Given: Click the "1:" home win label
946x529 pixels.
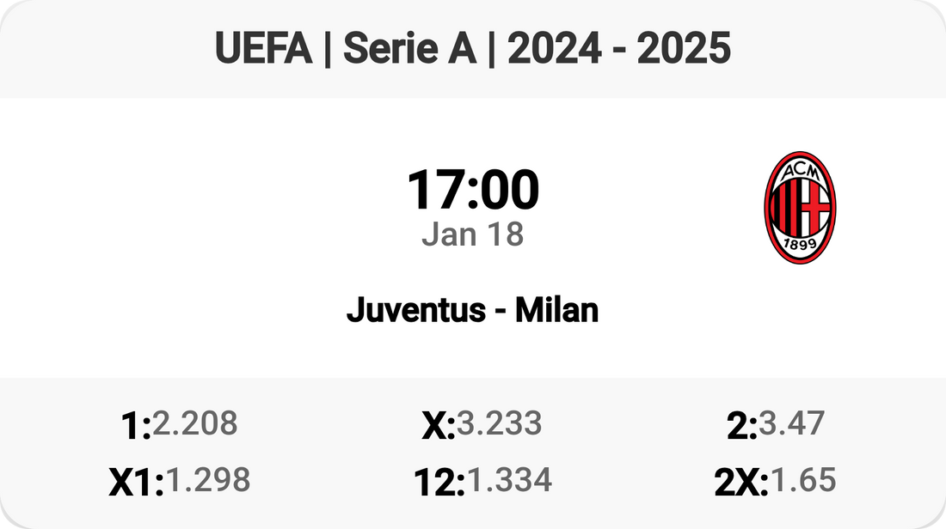Looking at the screenshot, I should point(136,426).
